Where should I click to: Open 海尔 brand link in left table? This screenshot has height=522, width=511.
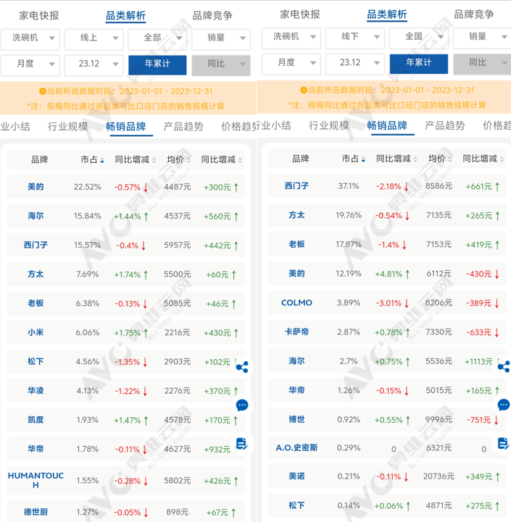[36, 216]
